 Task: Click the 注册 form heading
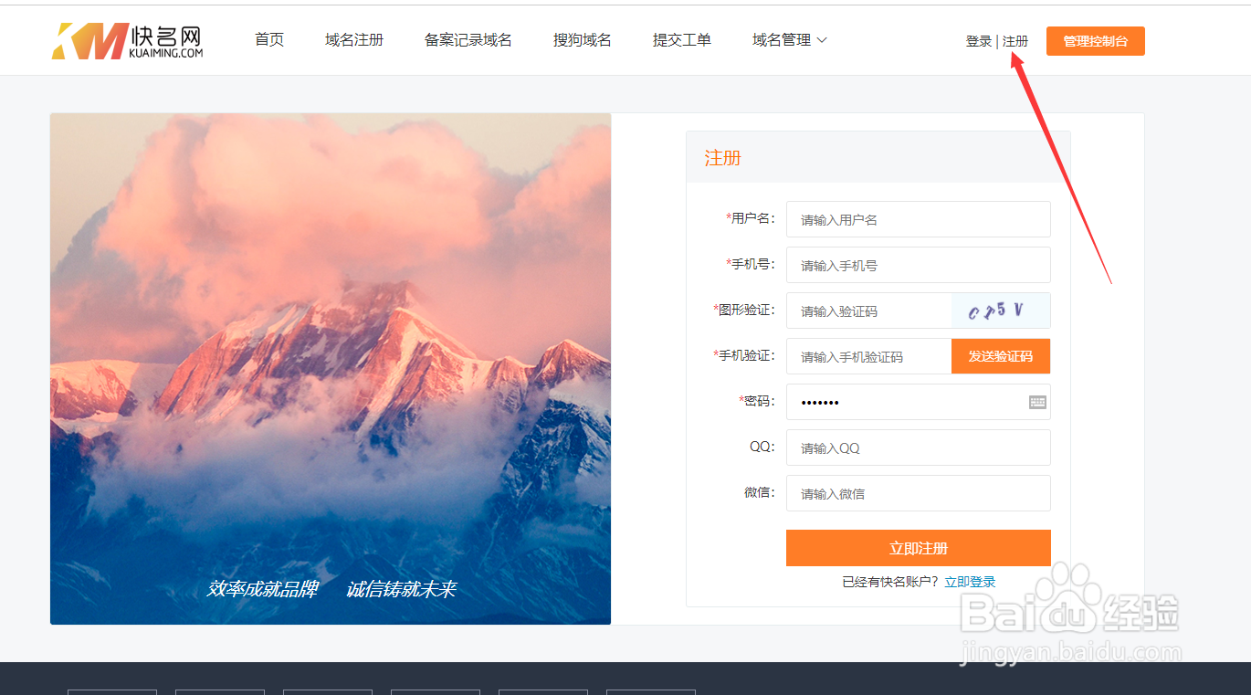pyautogui.click(x=722, y=158)
